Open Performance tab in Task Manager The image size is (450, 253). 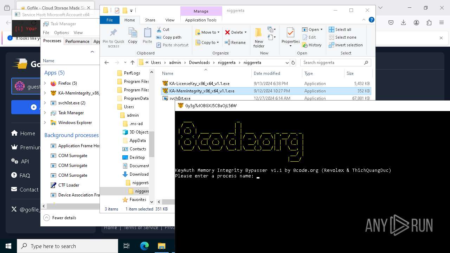pos(77,41)
